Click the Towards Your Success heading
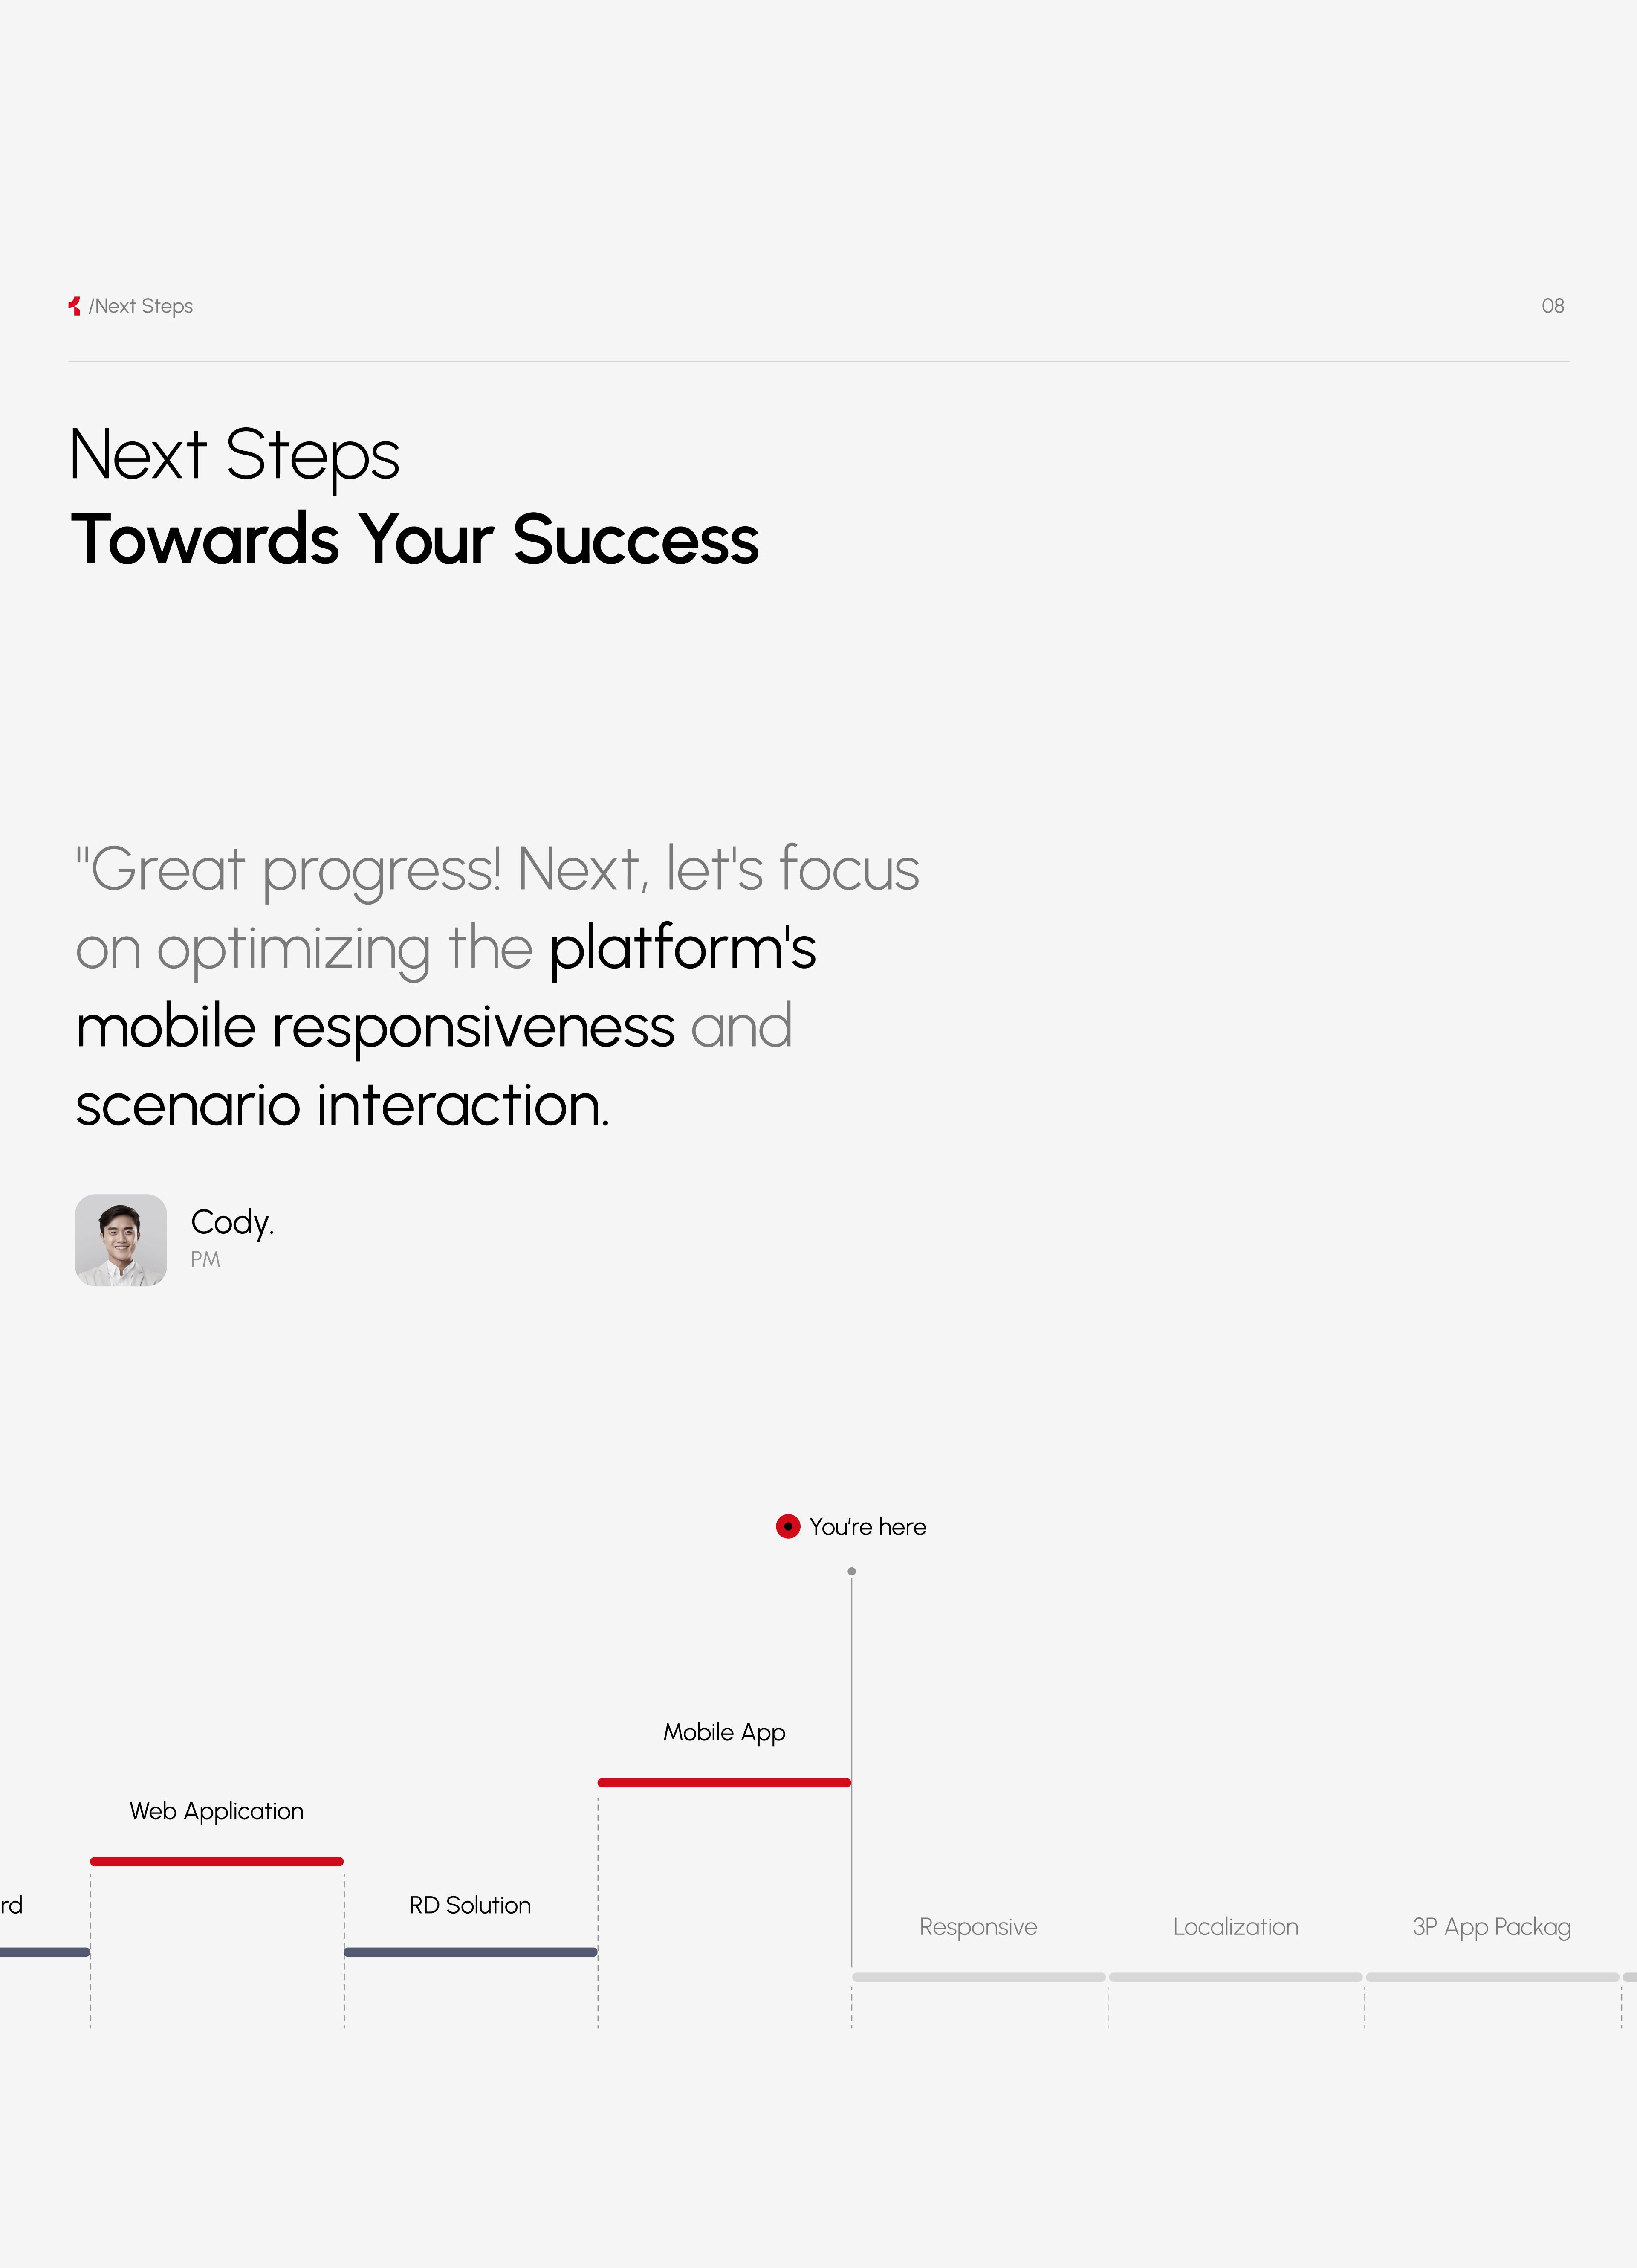This screenshot has height=2268, width=1637. point(415,540)
